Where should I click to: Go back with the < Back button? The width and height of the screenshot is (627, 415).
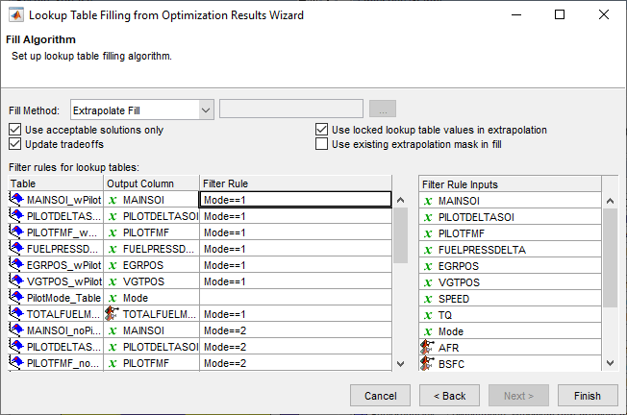pyautogui.click(x=449, y=395)
